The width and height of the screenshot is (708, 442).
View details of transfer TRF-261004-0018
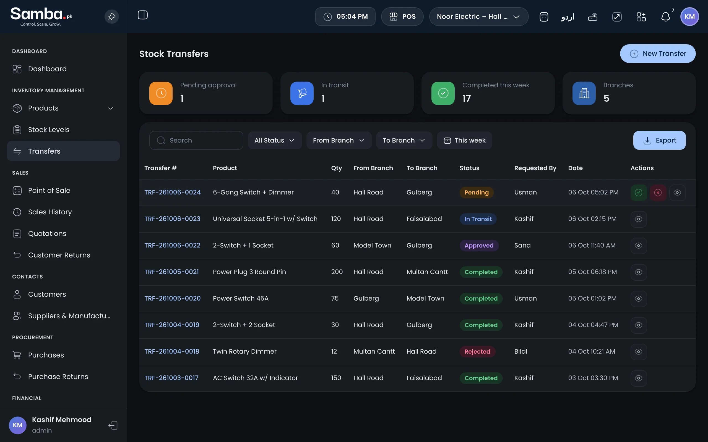coord(639,352)
